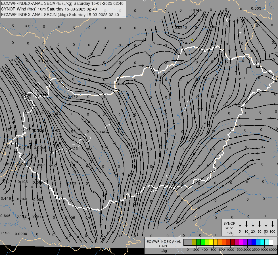
Task: Click the 0.0249 grid value
Action: (x=40, y=148)
